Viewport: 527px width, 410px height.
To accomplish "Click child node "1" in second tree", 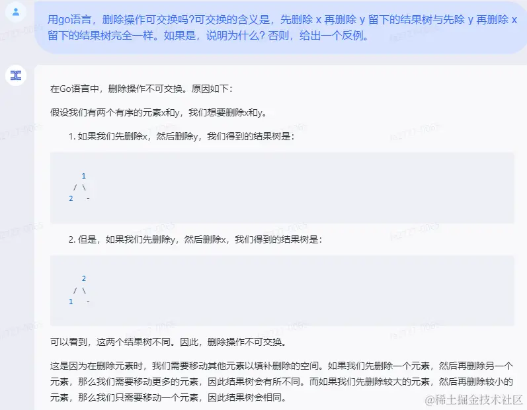I will [71, 302].
